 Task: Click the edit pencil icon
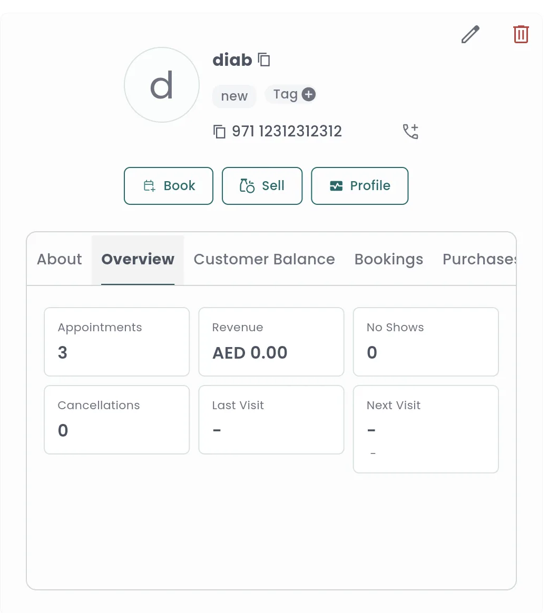pyautogui.click(x=469, y=34)
